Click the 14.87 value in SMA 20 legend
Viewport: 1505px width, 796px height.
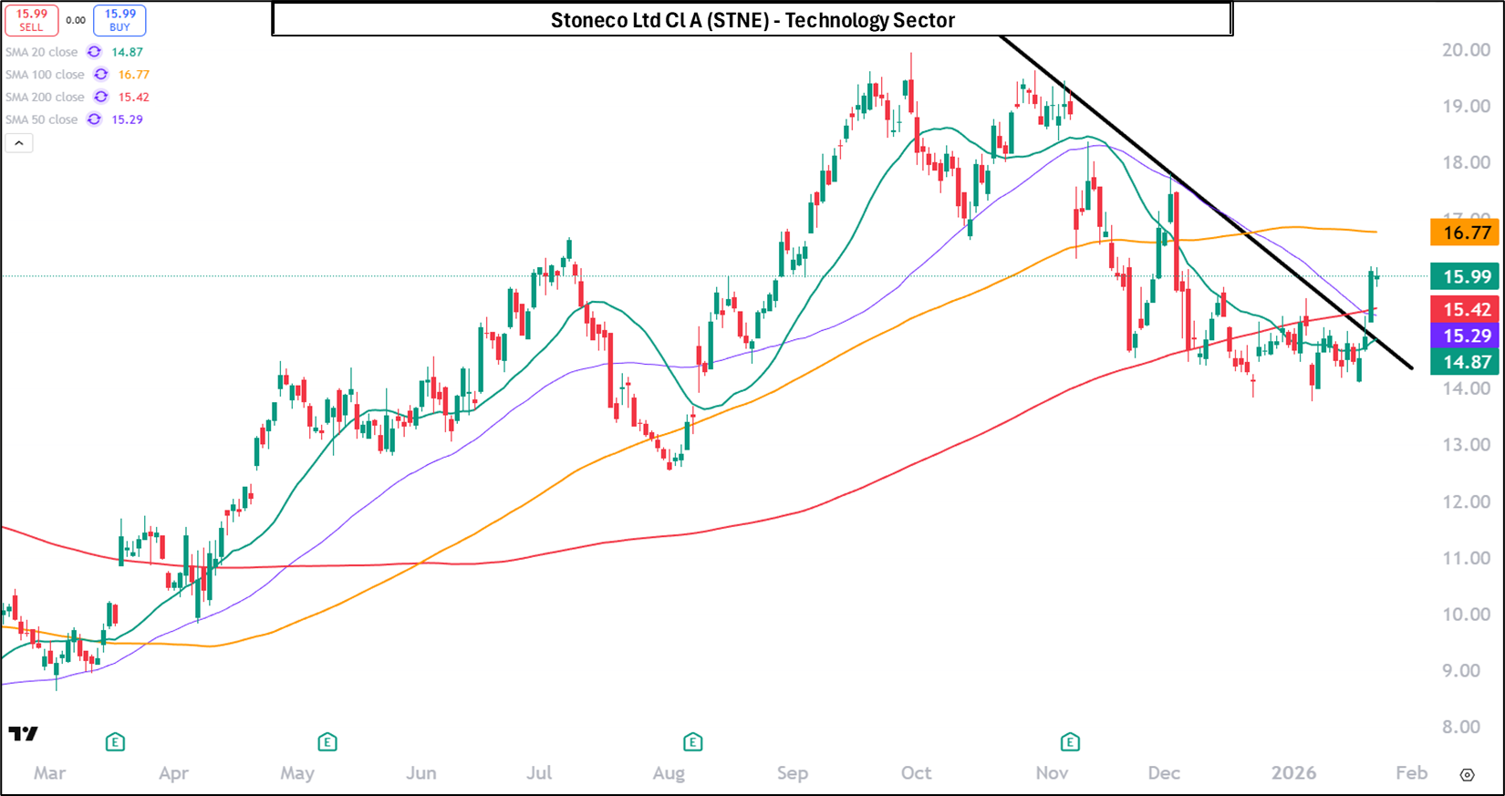[x=128, y=52]
